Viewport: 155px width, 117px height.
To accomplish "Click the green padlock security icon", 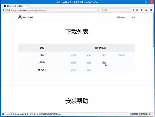I will pyautogui.click(x=9, y=10).
